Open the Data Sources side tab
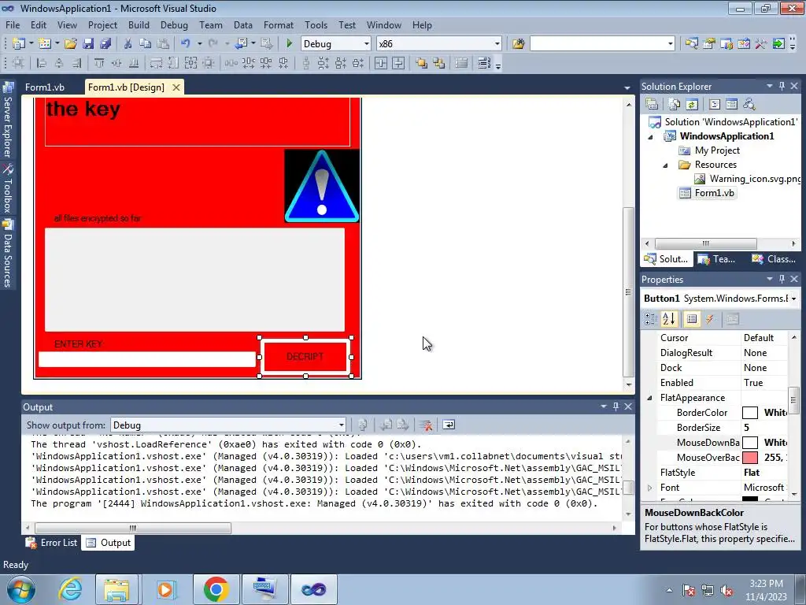The height and width of the screenshot is (605, 806). pyautogui.click(x=8, y=254)
